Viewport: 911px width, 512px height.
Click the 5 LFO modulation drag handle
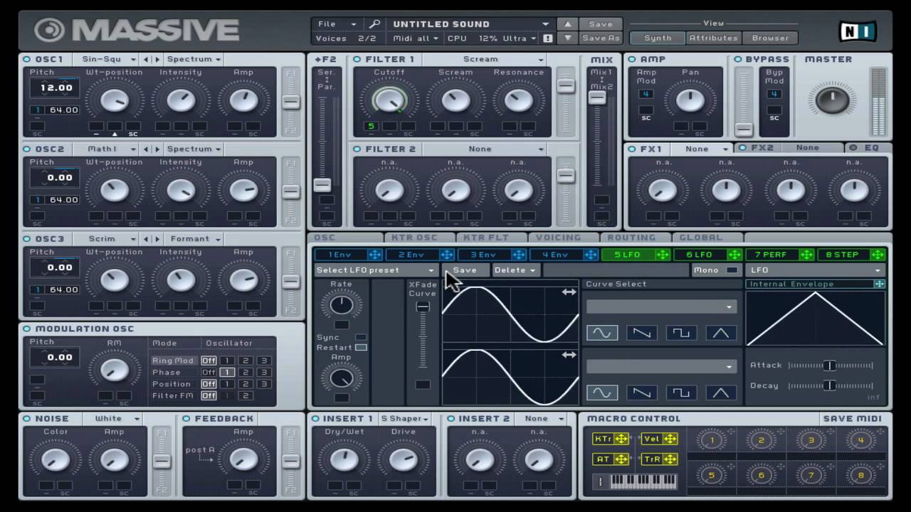tap(662, 255)
